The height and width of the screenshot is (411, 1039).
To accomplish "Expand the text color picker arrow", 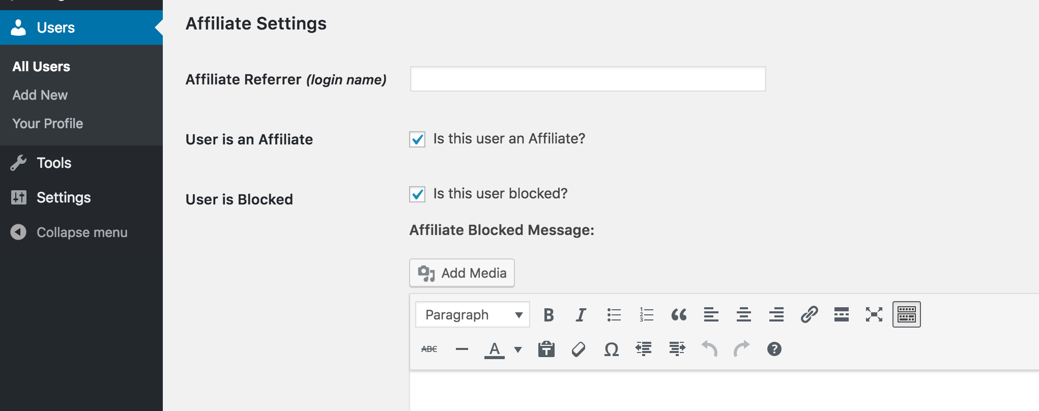I will [518, 349].
